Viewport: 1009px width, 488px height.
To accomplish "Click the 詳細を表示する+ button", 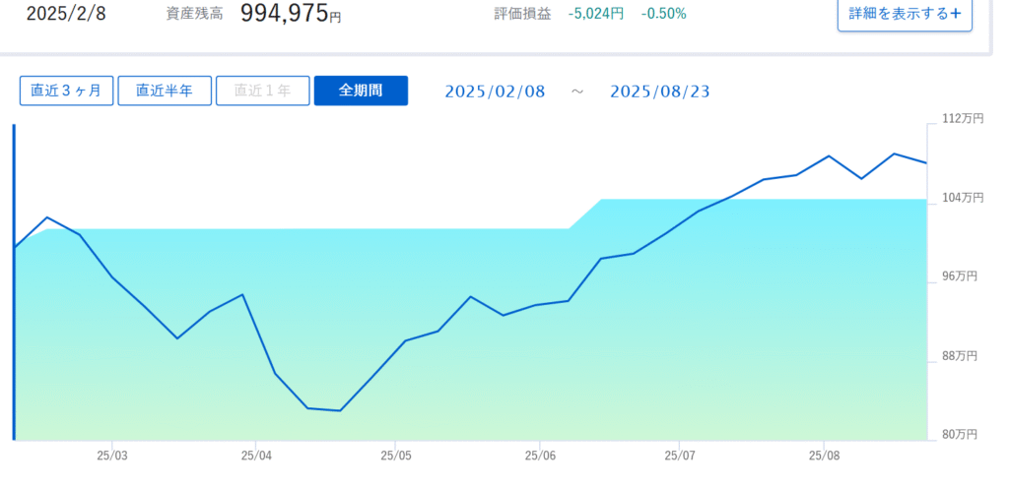I will pyautogui.click(x=905, y=14).
